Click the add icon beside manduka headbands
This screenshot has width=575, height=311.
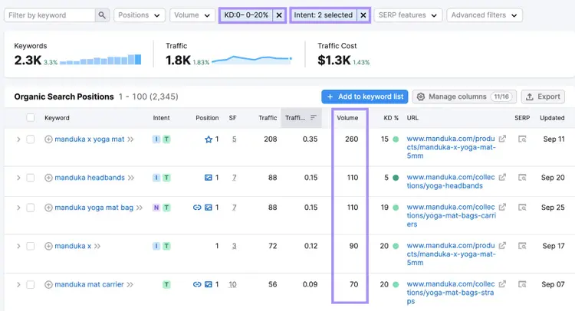pos(48,178)
